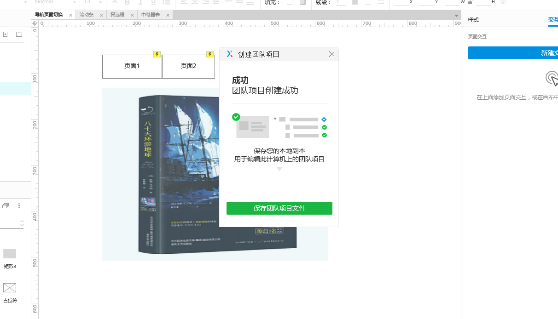This screenshot has width=558, height=319.
Task: Click the H height input field
Action: (483, 2)
